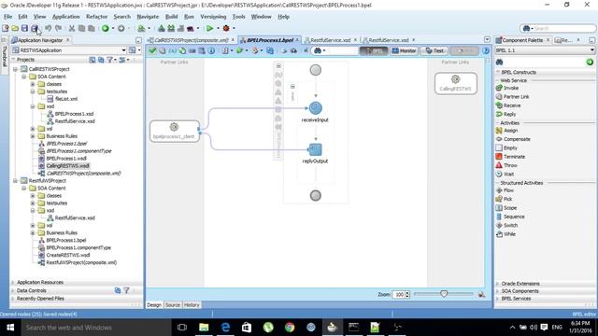Open the editor tab list dropdown arrow
598x336 pixels.
point(487,40)
